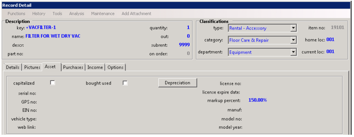
Task: Switch to the Pictures tab
Action: click(x=32, y=67)
